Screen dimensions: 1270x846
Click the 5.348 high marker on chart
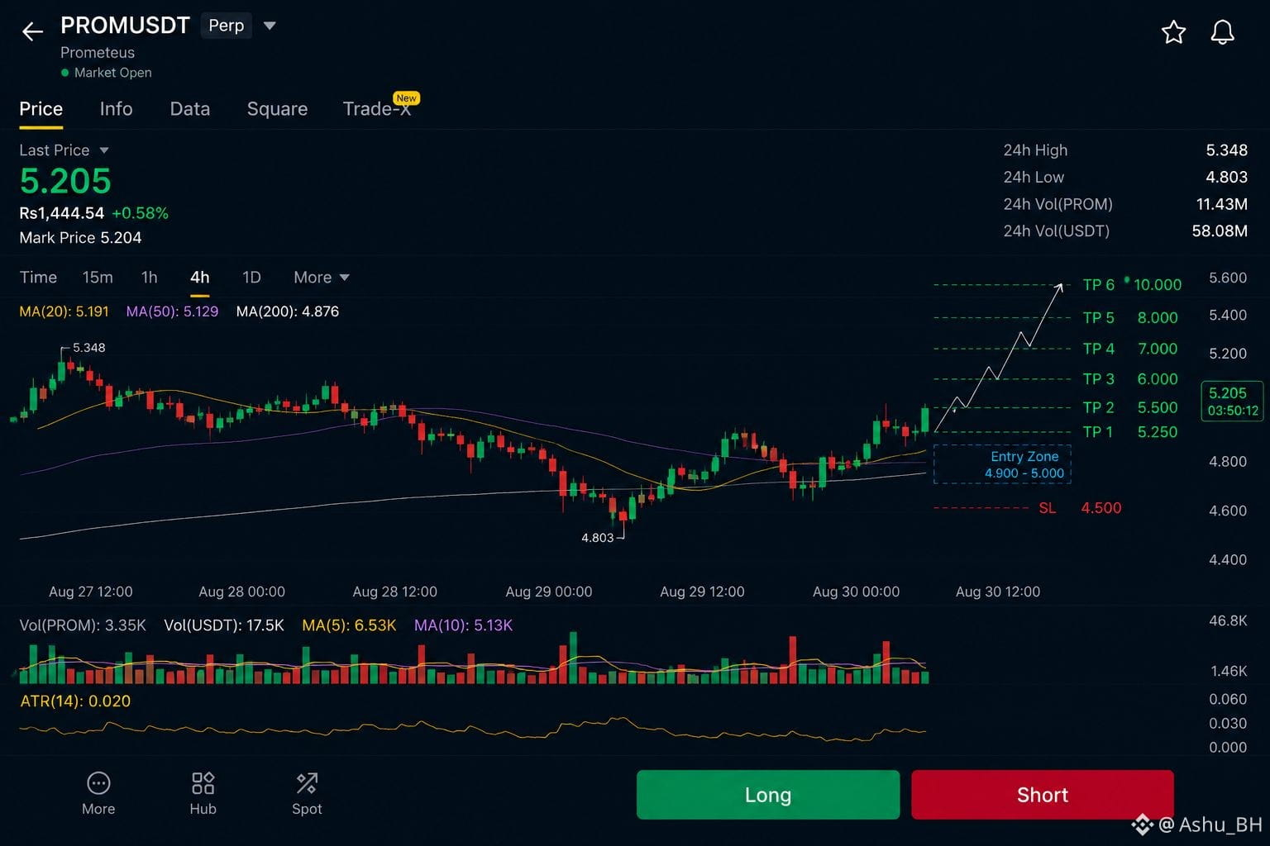coord(88,348)
